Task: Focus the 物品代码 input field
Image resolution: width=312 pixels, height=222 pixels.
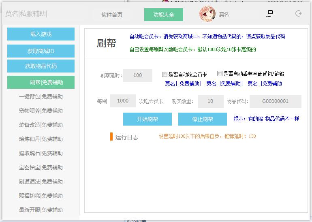Action: coord(276,101)
